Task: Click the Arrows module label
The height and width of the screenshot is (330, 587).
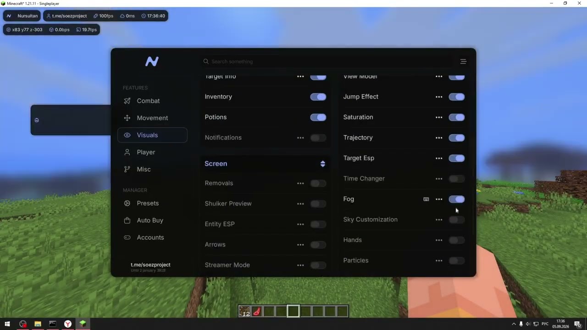Action: pos(215,244)
